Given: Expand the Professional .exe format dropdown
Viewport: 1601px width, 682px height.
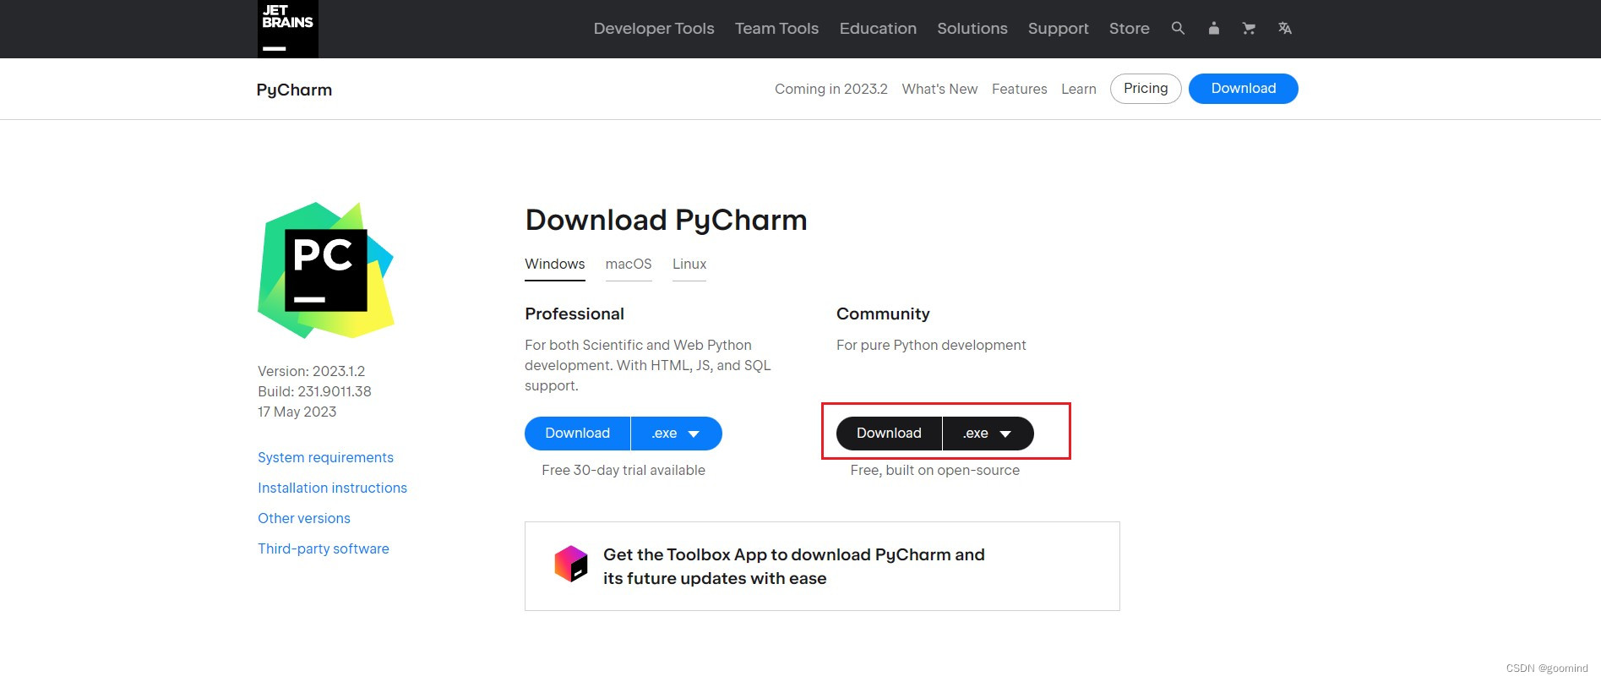Looking at the screenshot, I should [x=677, y=434].
